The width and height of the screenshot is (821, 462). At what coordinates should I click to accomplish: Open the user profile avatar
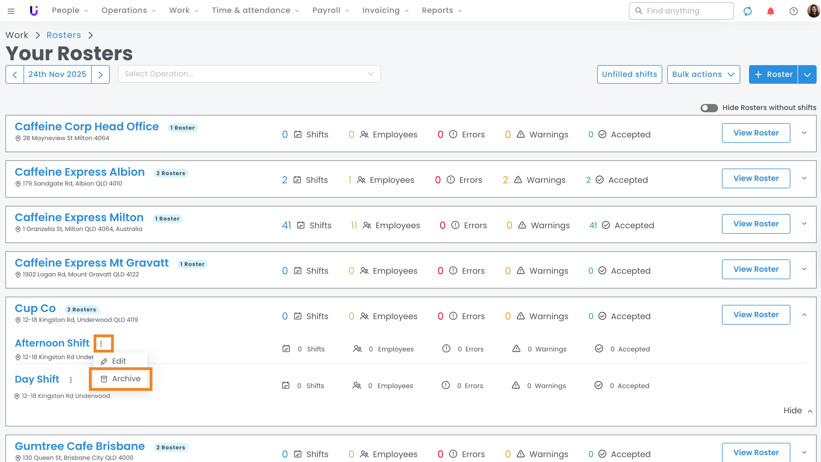tap(814, 11)
